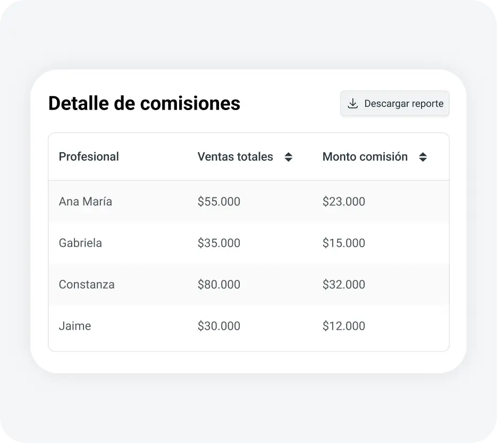Select the Ventas totales column header
This screenshot has width=497, height=443.
[x=235, y=156]
